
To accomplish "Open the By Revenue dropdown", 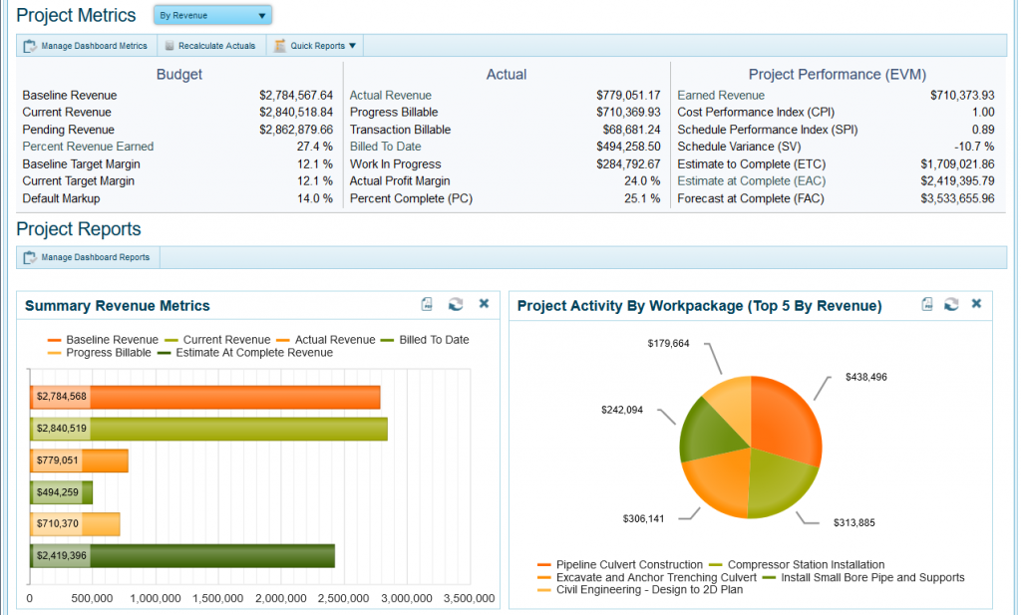I will pyautogui.click(x=210, y=15).
